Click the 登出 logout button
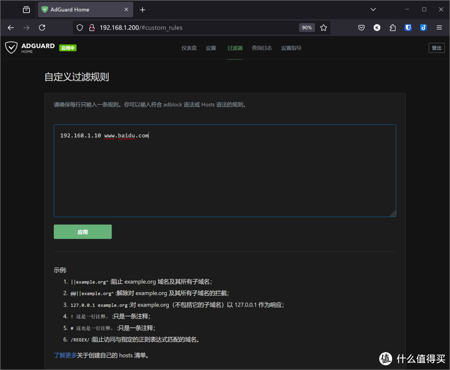450x370 pixels. [437, 47]
